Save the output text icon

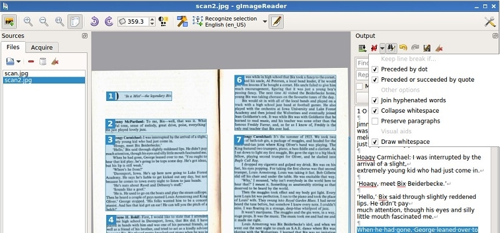(x=427, y=48)
